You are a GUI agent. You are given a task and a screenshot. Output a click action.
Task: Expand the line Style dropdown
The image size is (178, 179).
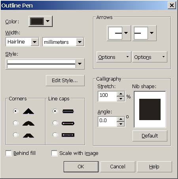80,64
